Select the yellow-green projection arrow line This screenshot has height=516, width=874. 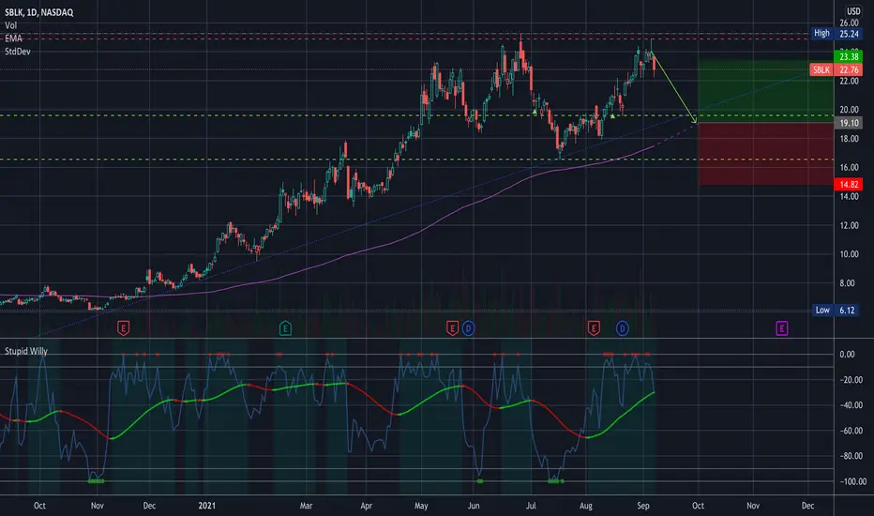(674, 88)
